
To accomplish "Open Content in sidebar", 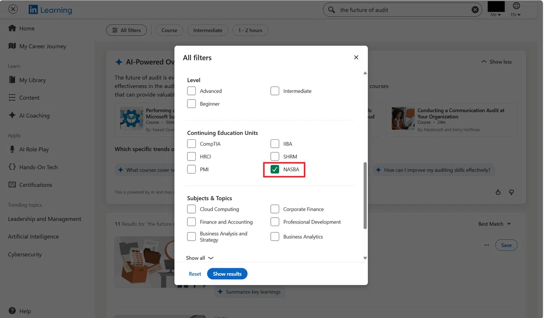I will [24, 98].
